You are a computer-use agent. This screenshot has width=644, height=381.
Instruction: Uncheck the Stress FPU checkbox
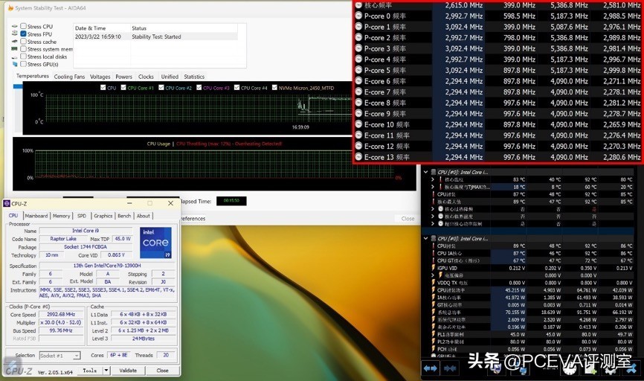pyautogui.click(x=23, y=33)
